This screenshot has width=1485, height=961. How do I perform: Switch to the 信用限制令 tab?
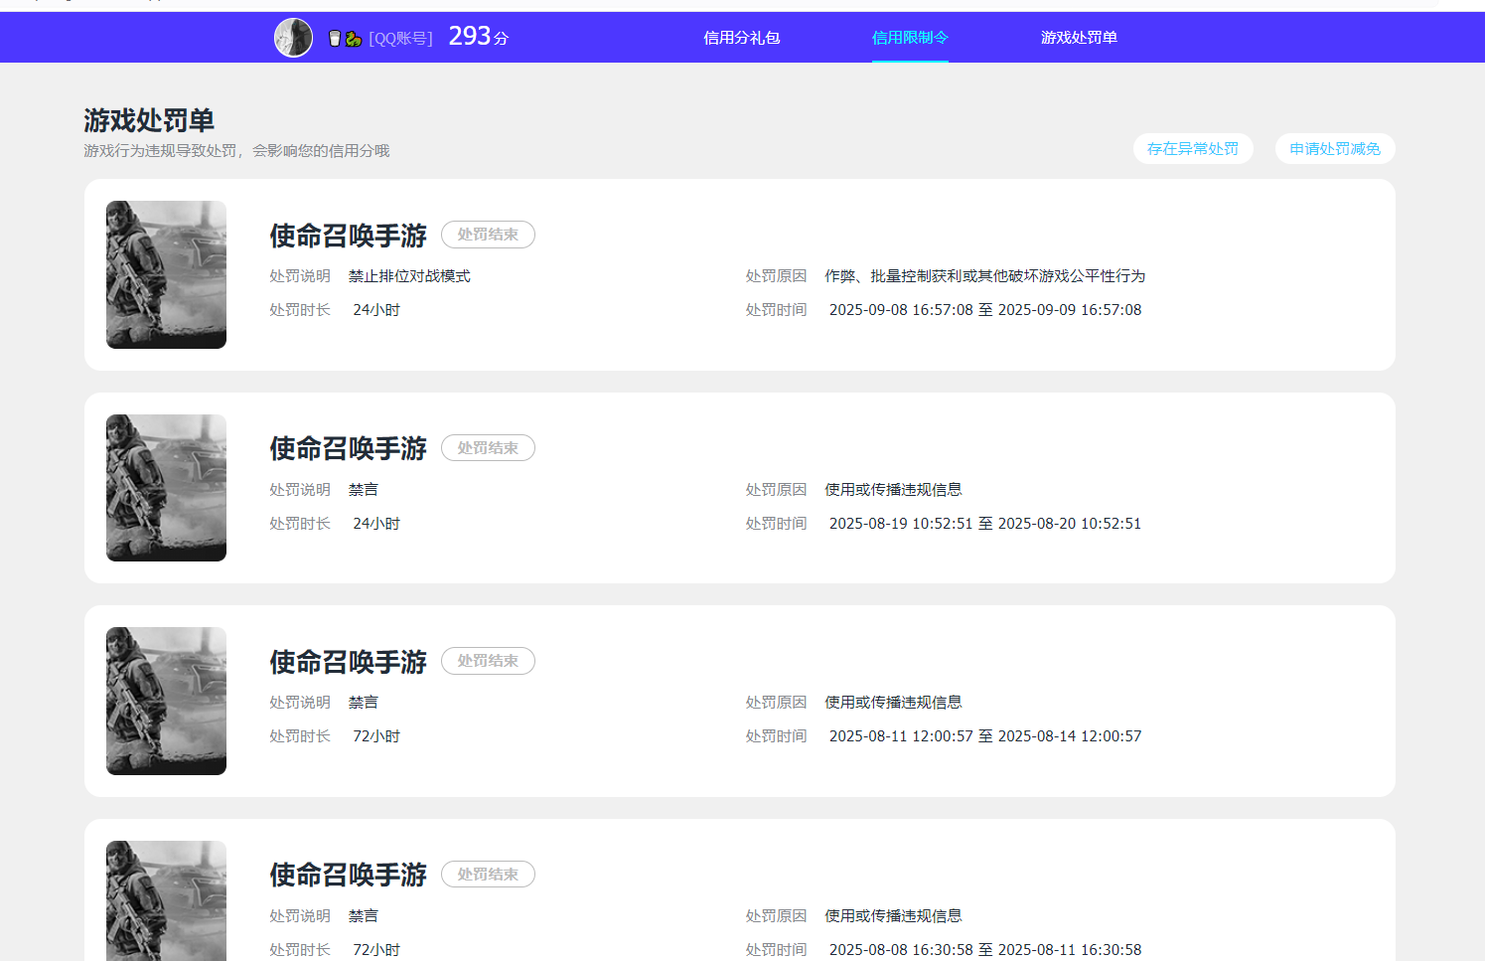click(910, 38)
